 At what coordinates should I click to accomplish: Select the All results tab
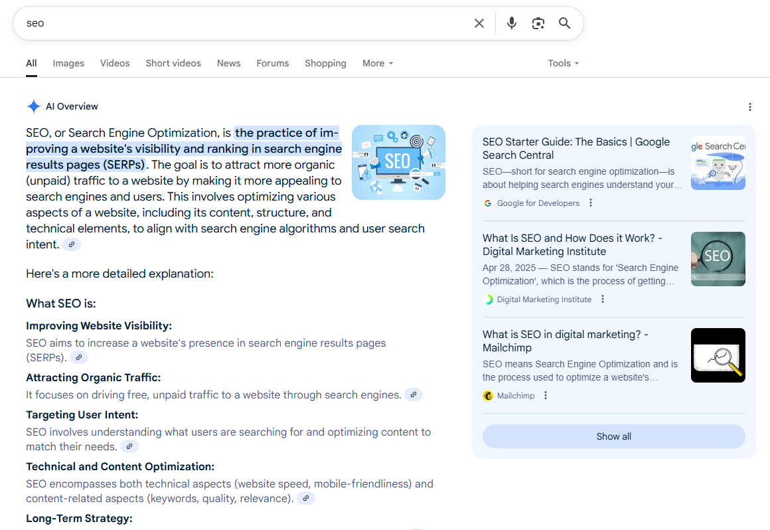click(x=31, y=63)
